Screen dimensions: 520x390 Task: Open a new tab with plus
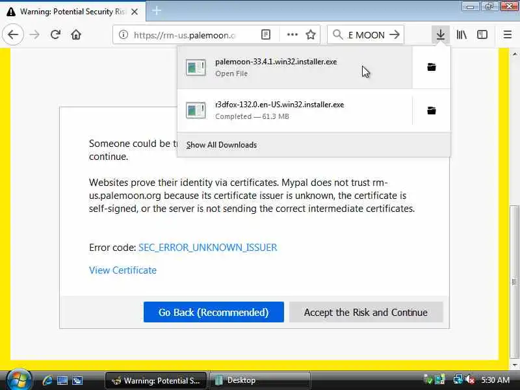[x=156, y=11]
